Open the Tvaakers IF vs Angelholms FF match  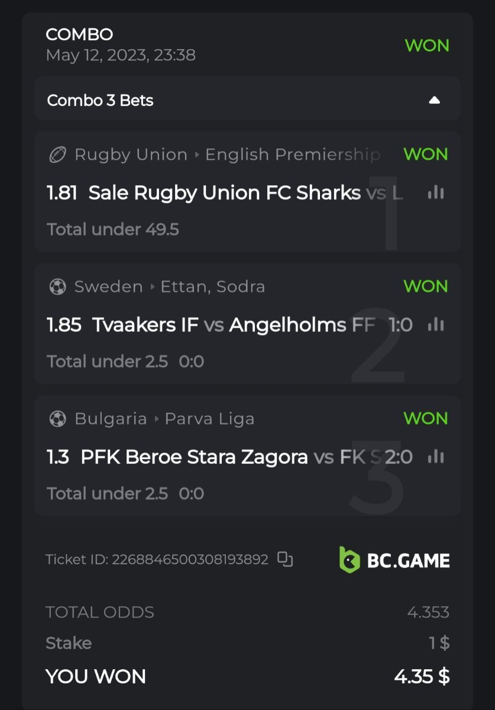click(234, 325)
